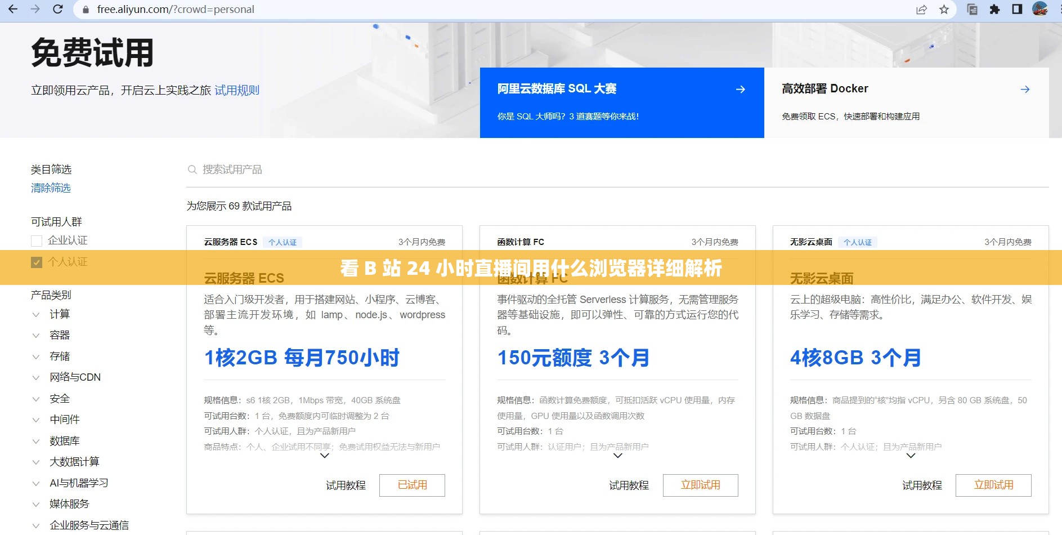Screen dimensions: 1062x535
Task: Click the 已试用 button on ECS card
Action: click(412, 485)
